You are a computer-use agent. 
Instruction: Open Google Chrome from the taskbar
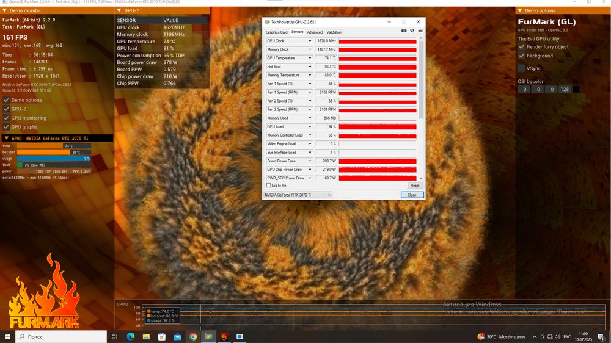(193, 336)
